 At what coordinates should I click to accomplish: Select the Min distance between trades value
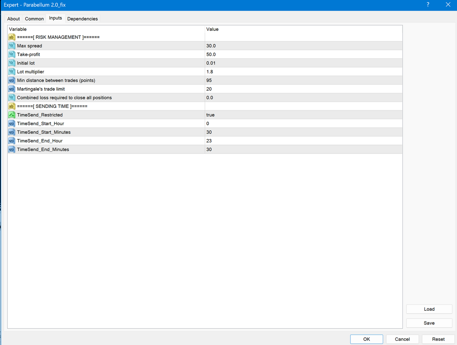[x=209, y=80]
